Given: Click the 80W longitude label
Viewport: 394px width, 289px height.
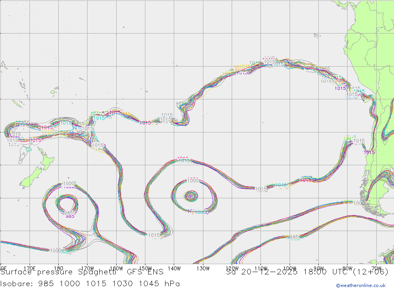Looking at the screenshot, I should click(x=348, y=268).
